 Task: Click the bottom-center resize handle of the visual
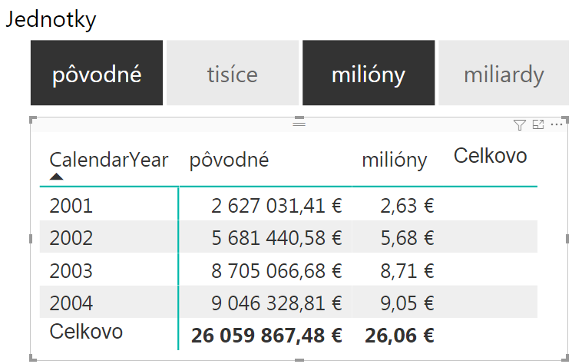click(299, 360)
